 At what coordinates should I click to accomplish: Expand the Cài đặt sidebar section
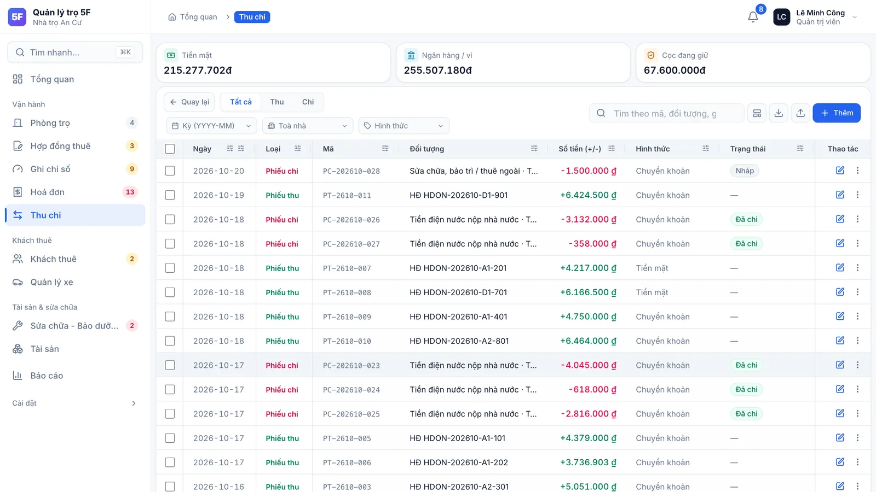tap(75, 403)
